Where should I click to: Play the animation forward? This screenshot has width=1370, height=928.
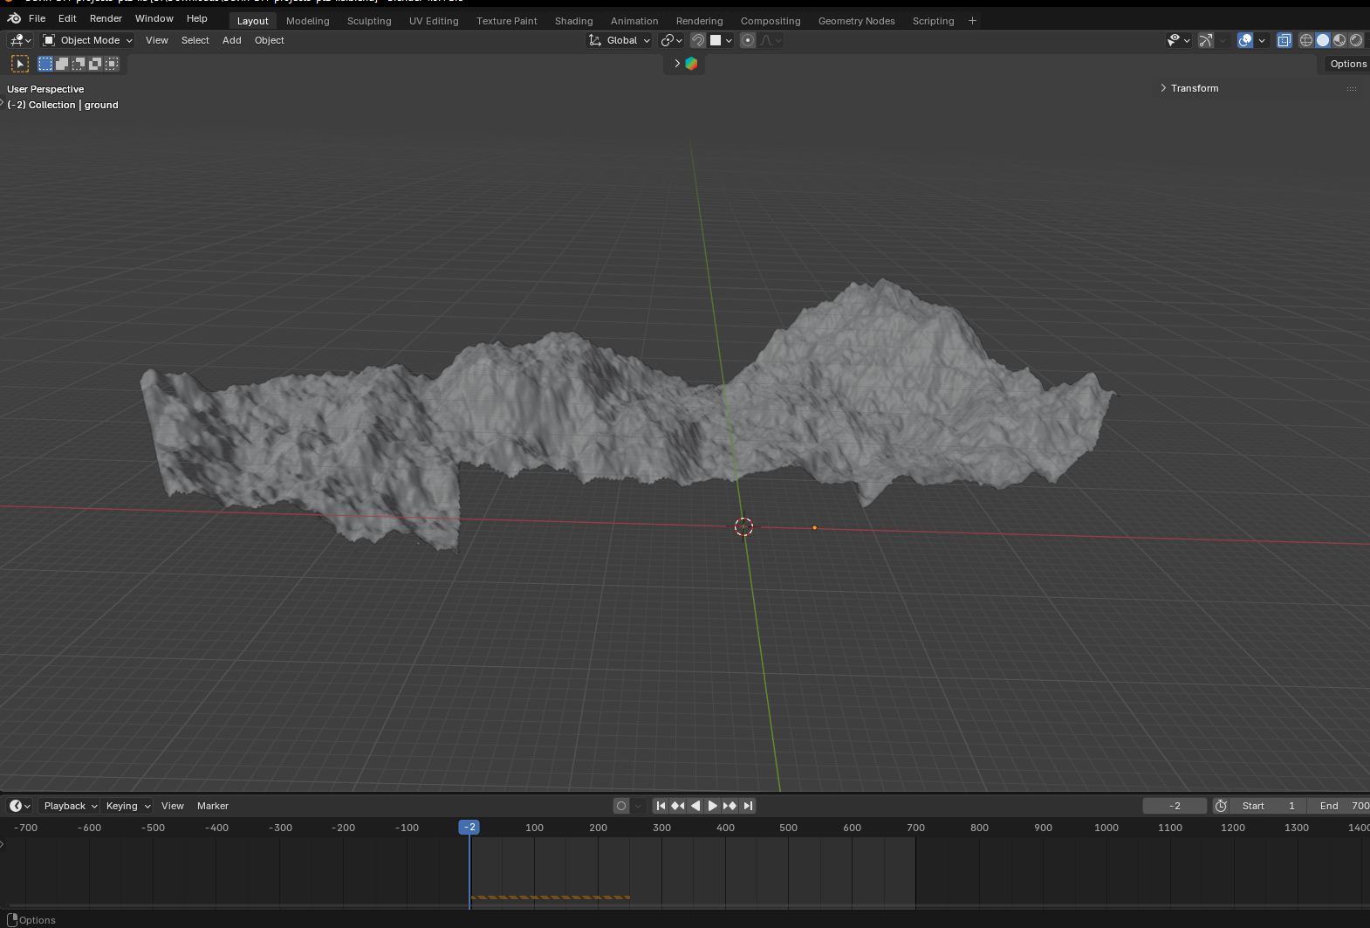[x=712, y=806]
